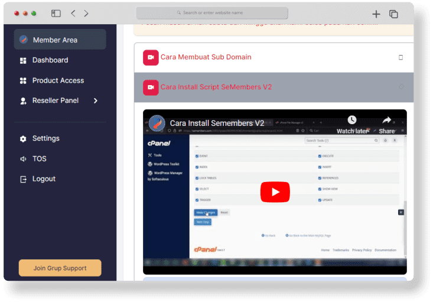
Task: Go back using browser back arrow
Action: 73,13
